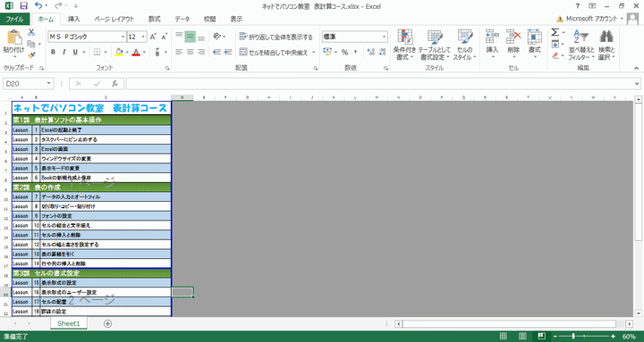The width and height of the screenshot is (644, 342).
Task: Open the ファイル tab
Action: (15, 19)
